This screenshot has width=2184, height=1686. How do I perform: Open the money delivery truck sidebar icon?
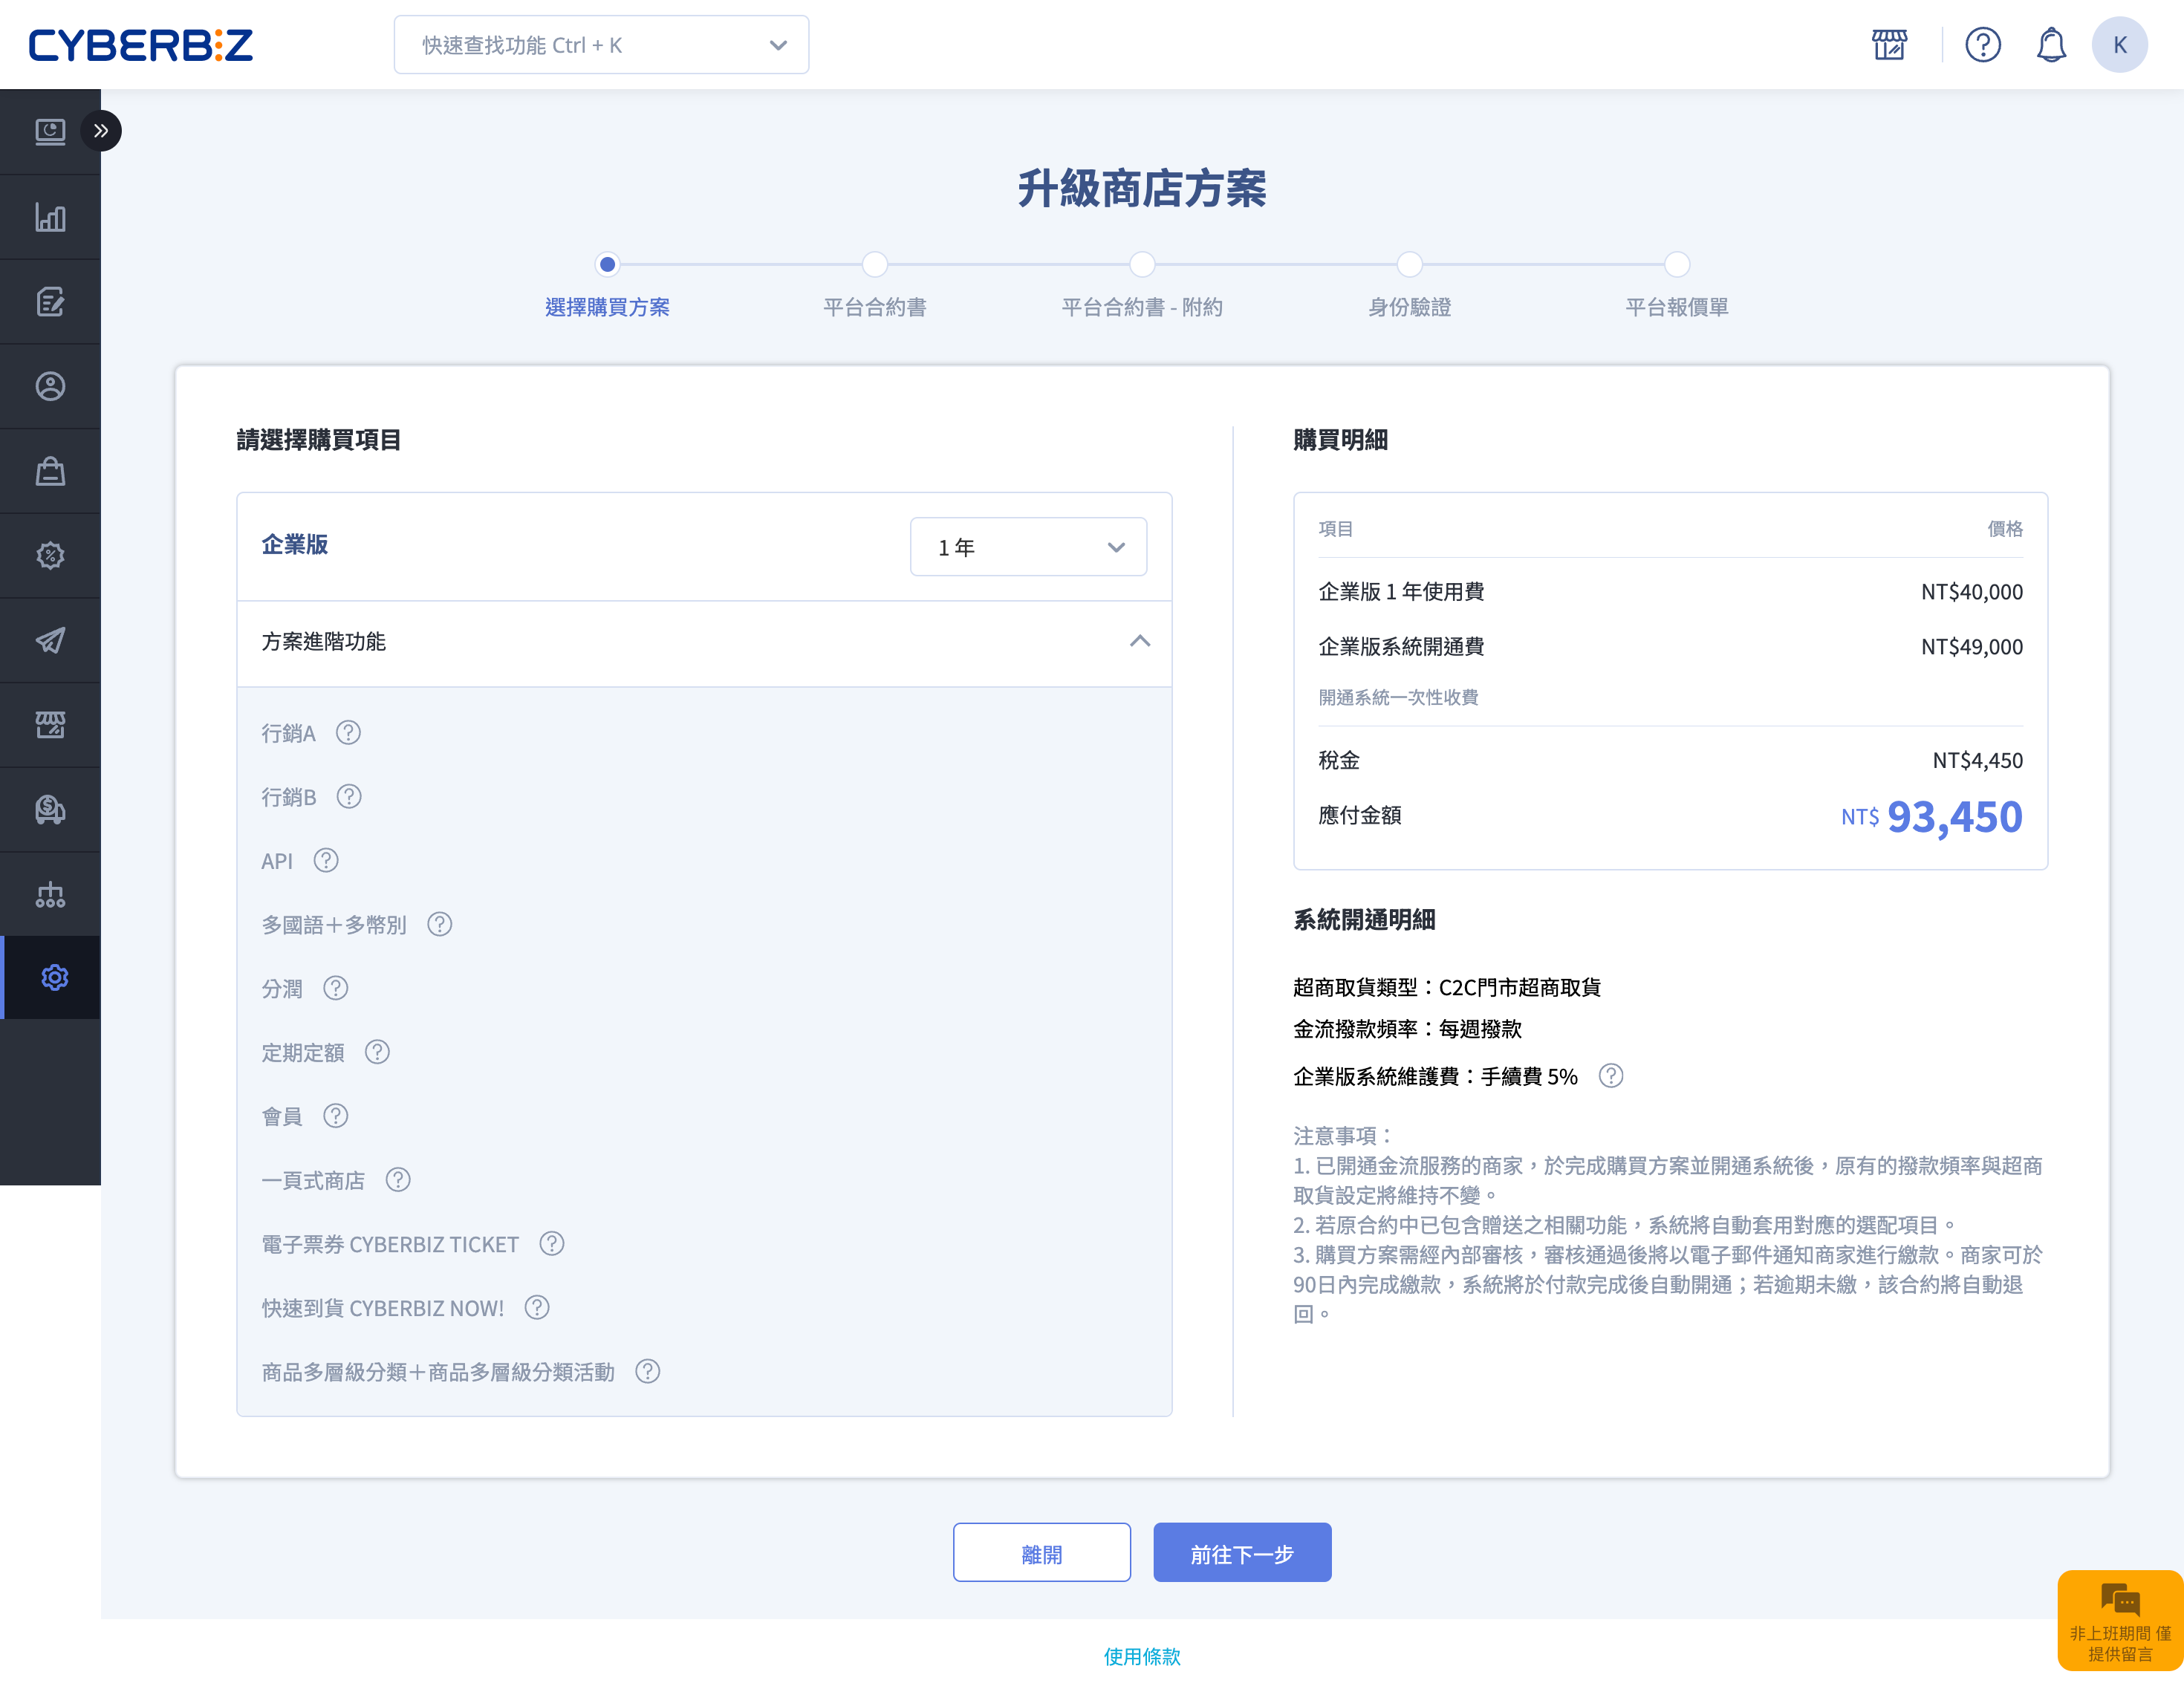click(50, 809)
